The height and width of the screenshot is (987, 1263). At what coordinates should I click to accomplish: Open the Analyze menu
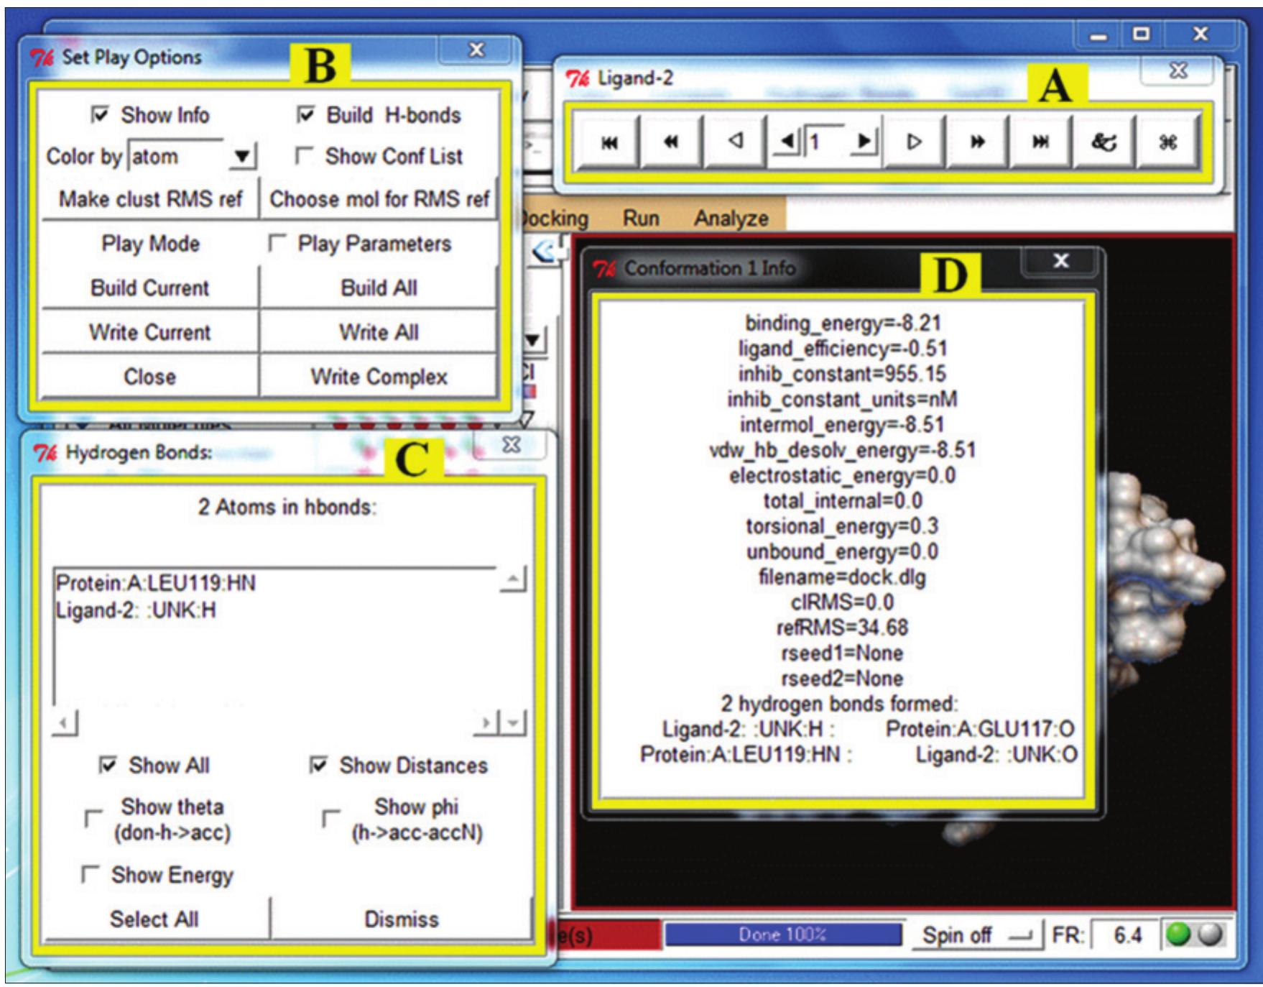click(731, 219)
